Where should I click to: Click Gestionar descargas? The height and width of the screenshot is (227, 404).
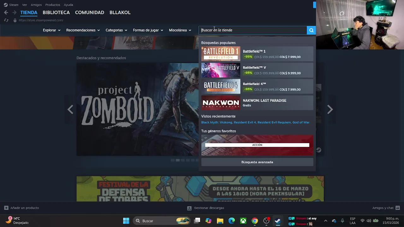pyautogui.click(x=209, y=208)
